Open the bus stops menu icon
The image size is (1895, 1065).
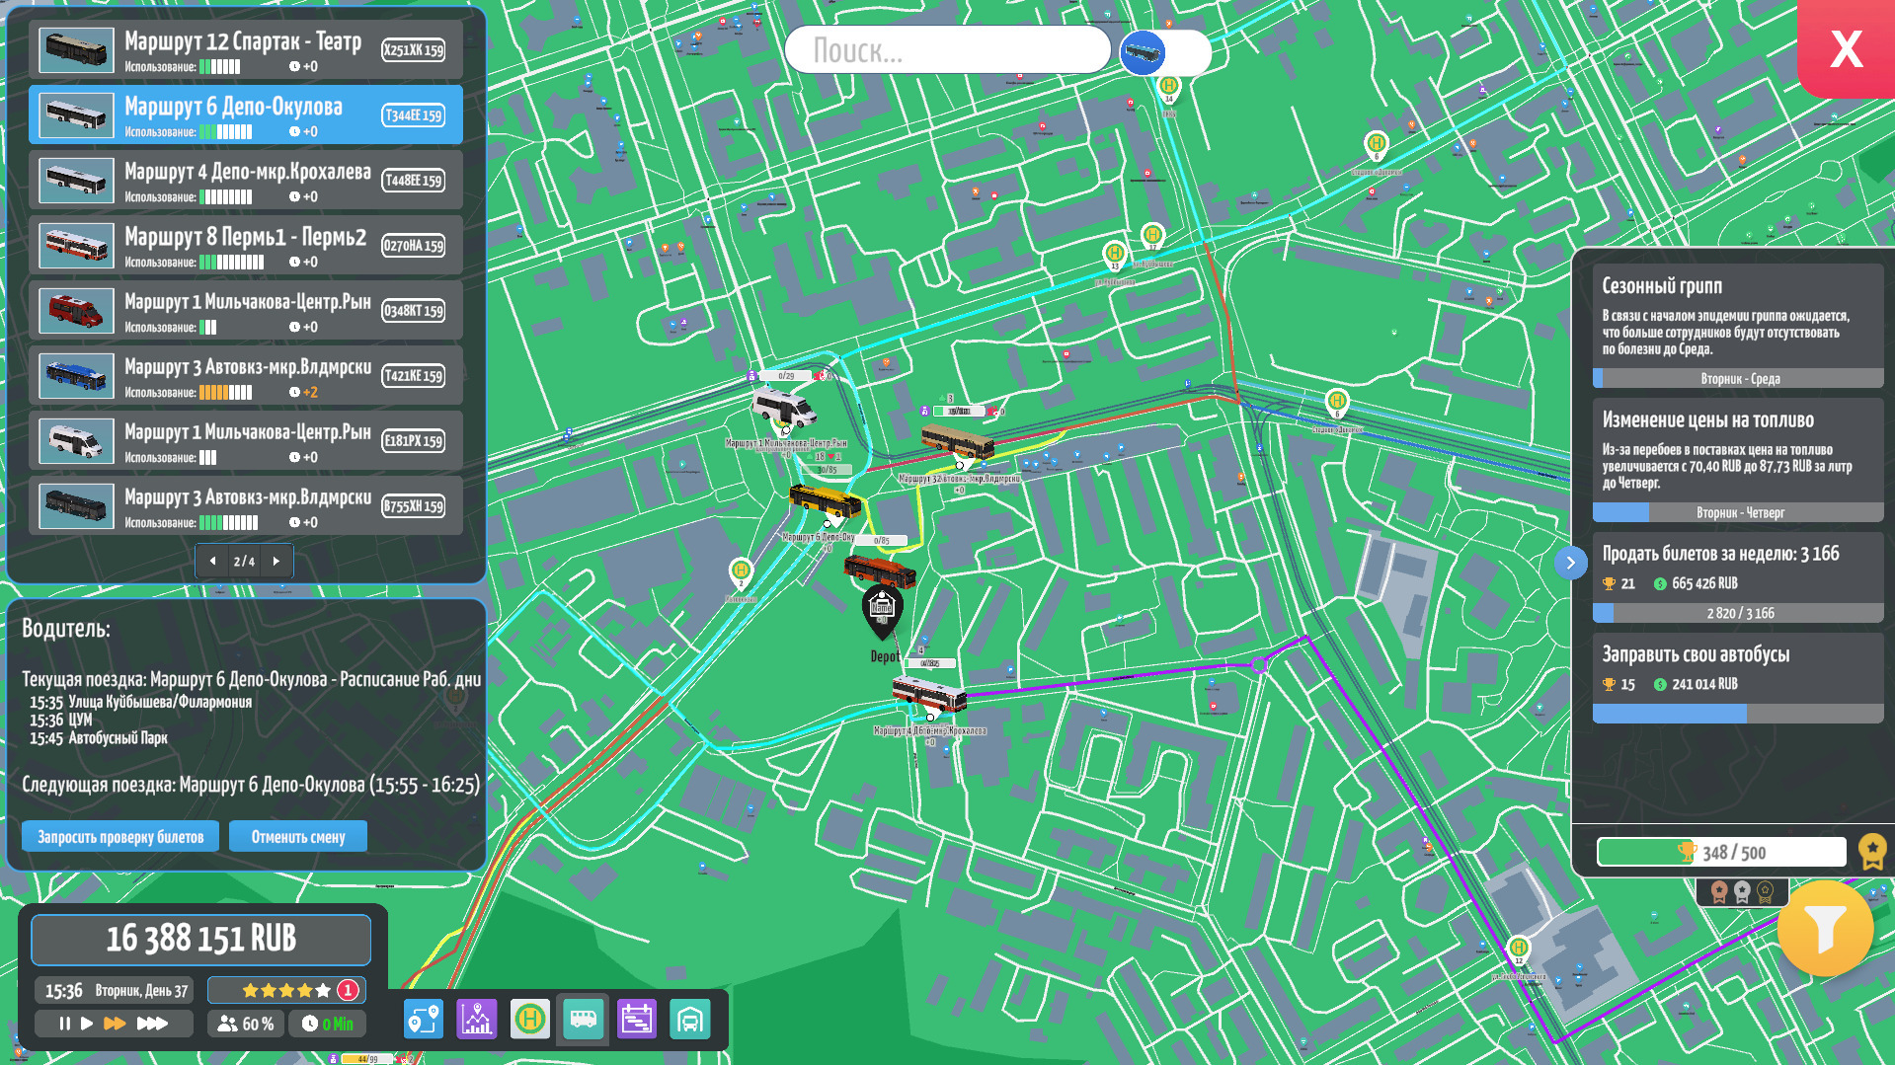coord(530,1019)
